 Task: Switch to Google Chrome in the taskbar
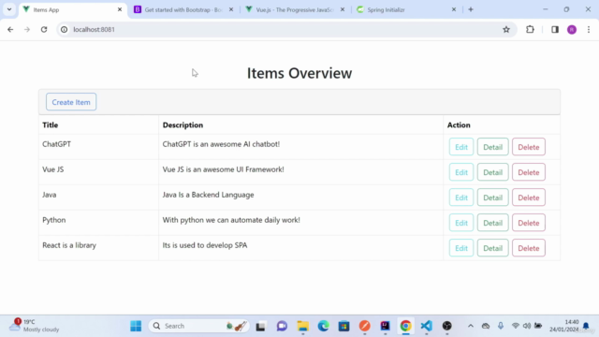point(405,326)
